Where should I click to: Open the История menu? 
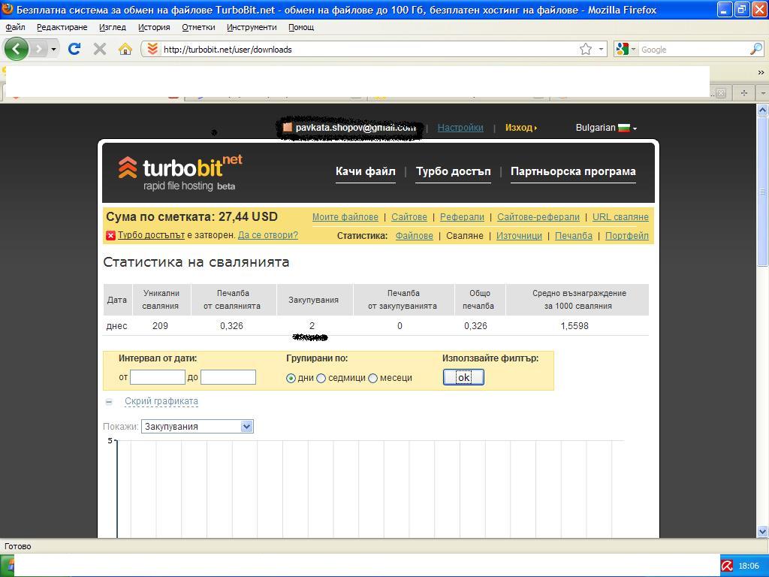coord(154,27)
